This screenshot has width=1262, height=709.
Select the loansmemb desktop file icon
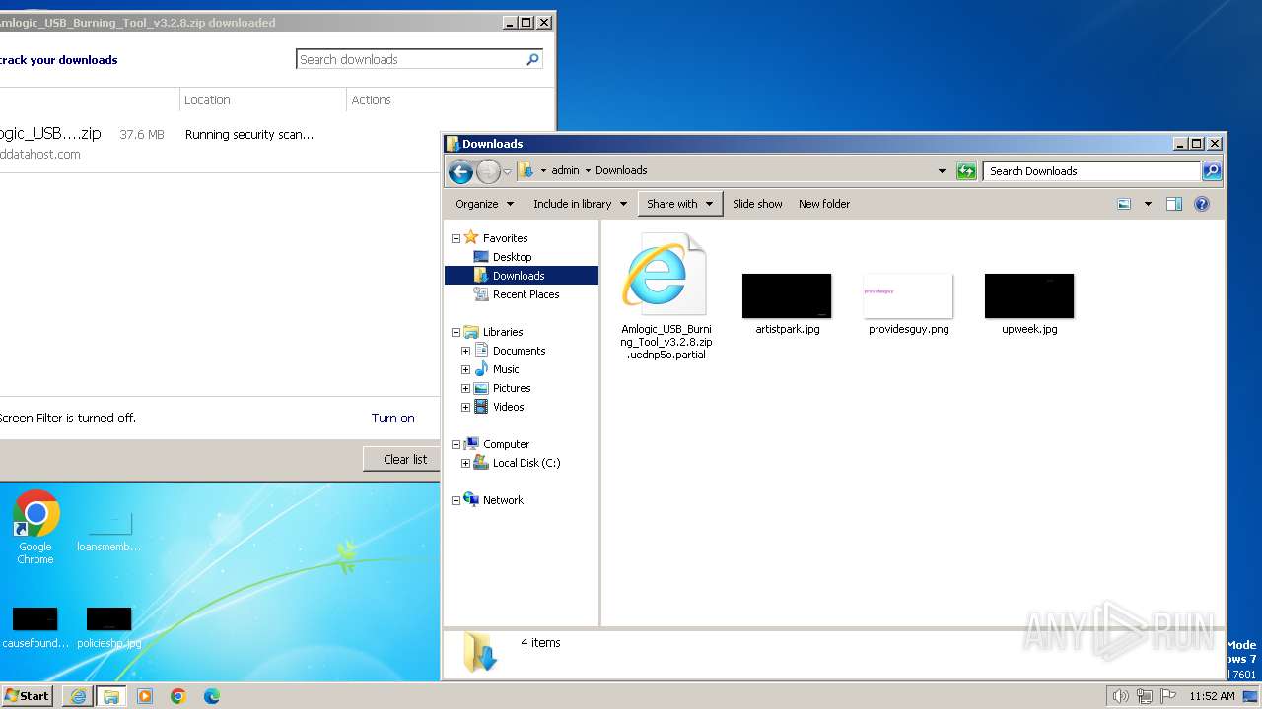click(108, 532)
